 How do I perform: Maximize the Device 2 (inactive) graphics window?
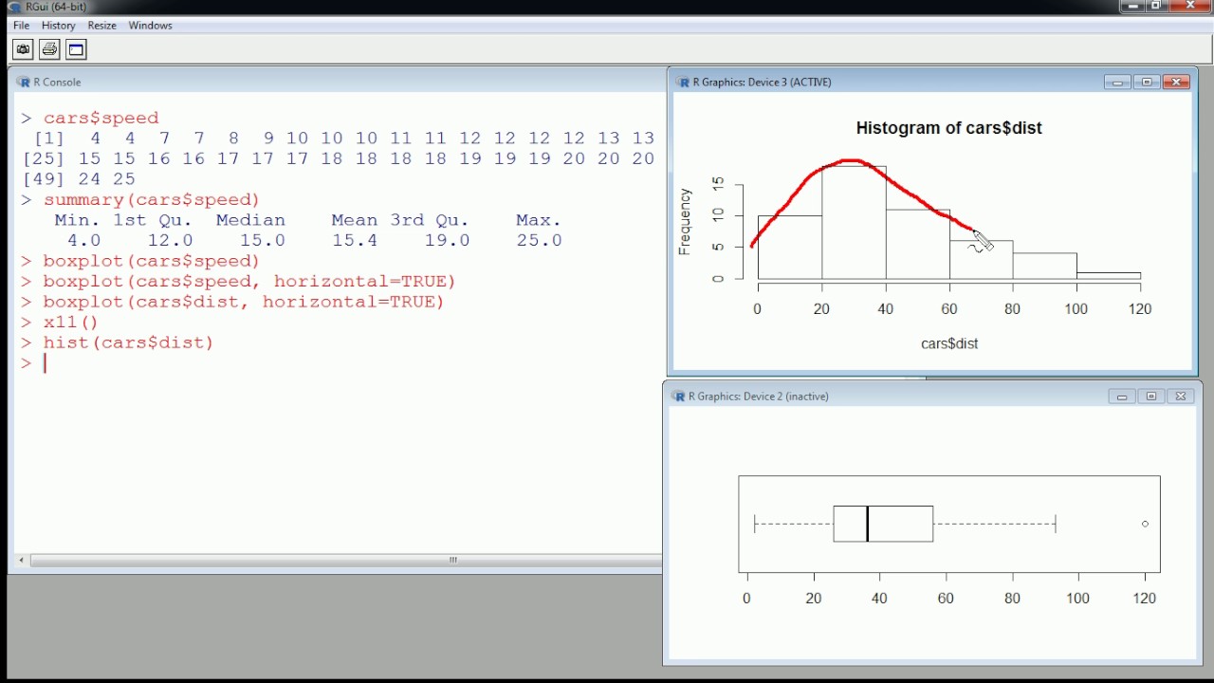tap(1151, 397)
